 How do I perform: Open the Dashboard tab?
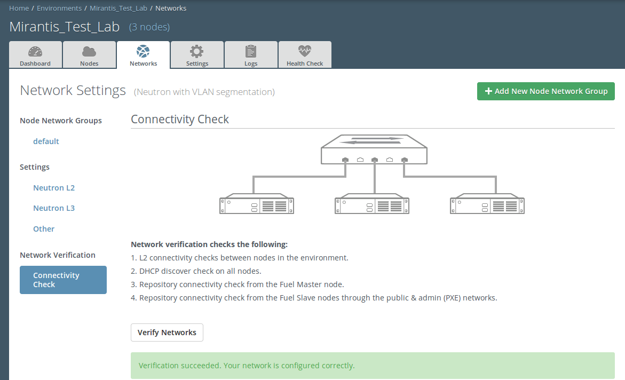(35, 54)
